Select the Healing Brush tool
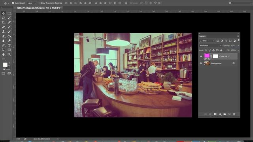Viewport: 253px width, 142px height. pyautogui.click(x=4, y=27)
